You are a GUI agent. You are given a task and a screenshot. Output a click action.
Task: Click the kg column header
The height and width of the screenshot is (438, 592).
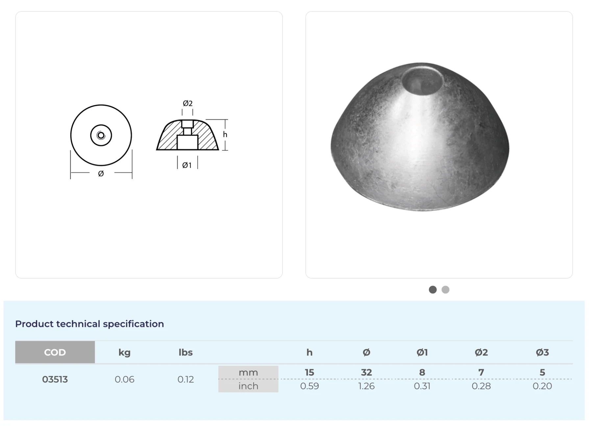coord(124,352)
